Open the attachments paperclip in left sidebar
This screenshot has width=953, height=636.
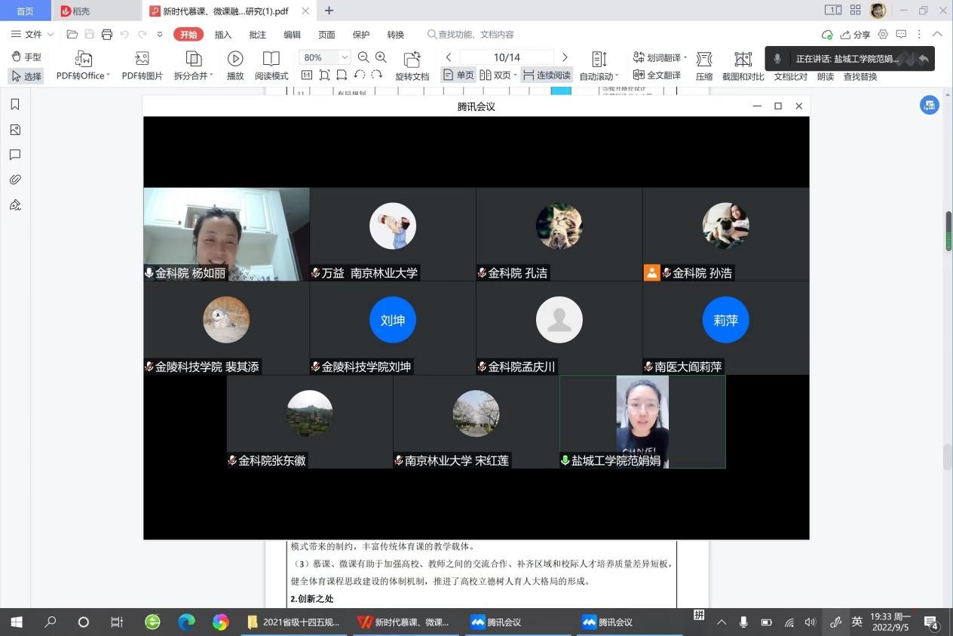15,180
